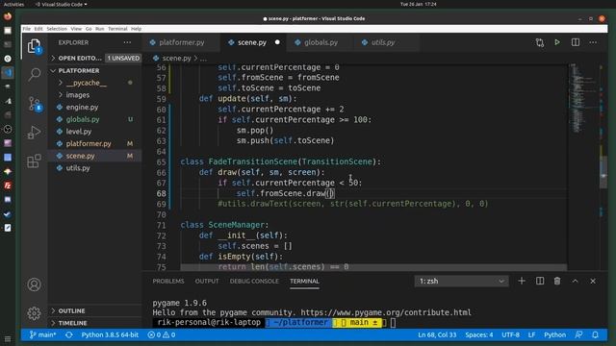Split the editor right
Viewport: 616px width, 346px height.
point(576,42)
